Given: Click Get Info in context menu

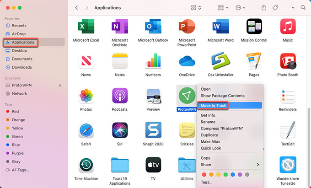Looking at the screenshot, I should tap(209, 115).
